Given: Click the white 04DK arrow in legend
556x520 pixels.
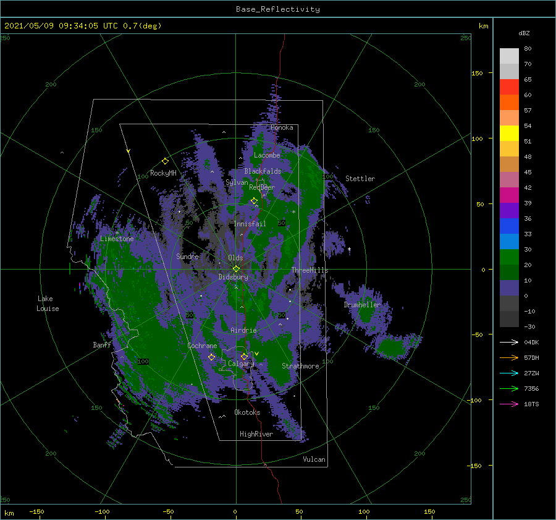Looking at the screenshot, I should click(509, 342).
